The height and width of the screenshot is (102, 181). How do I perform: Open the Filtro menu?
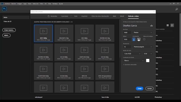click(x=42, y=4)
